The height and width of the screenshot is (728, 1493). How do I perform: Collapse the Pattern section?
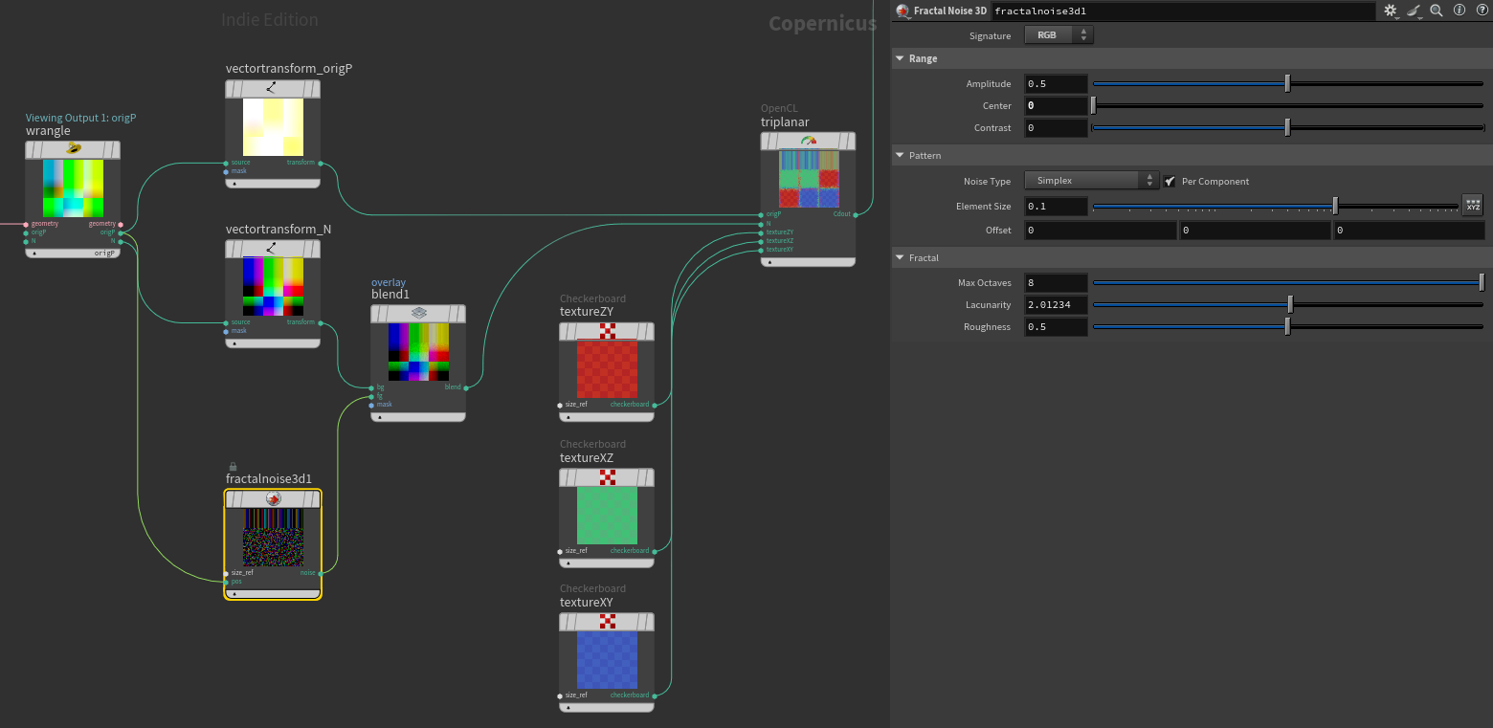tap(900, 155)
